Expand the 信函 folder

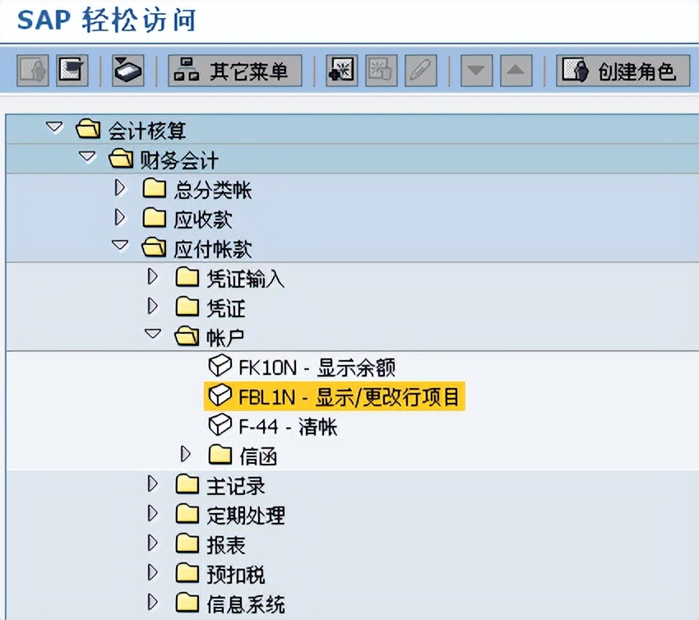click(x=186, y=453)
